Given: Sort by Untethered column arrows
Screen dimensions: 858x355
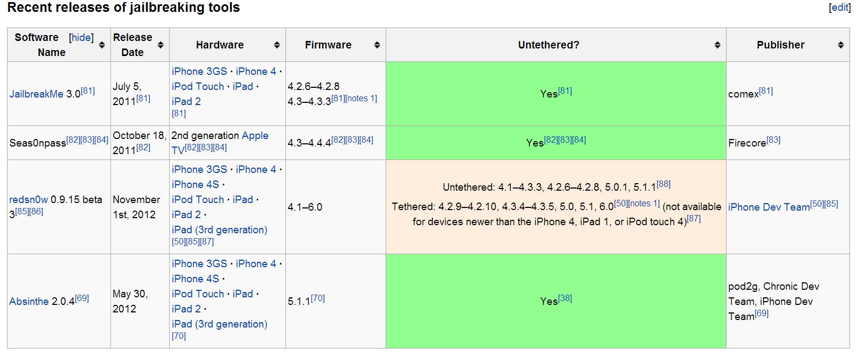Looking at the screenshot, I should [x=717, y=45].
